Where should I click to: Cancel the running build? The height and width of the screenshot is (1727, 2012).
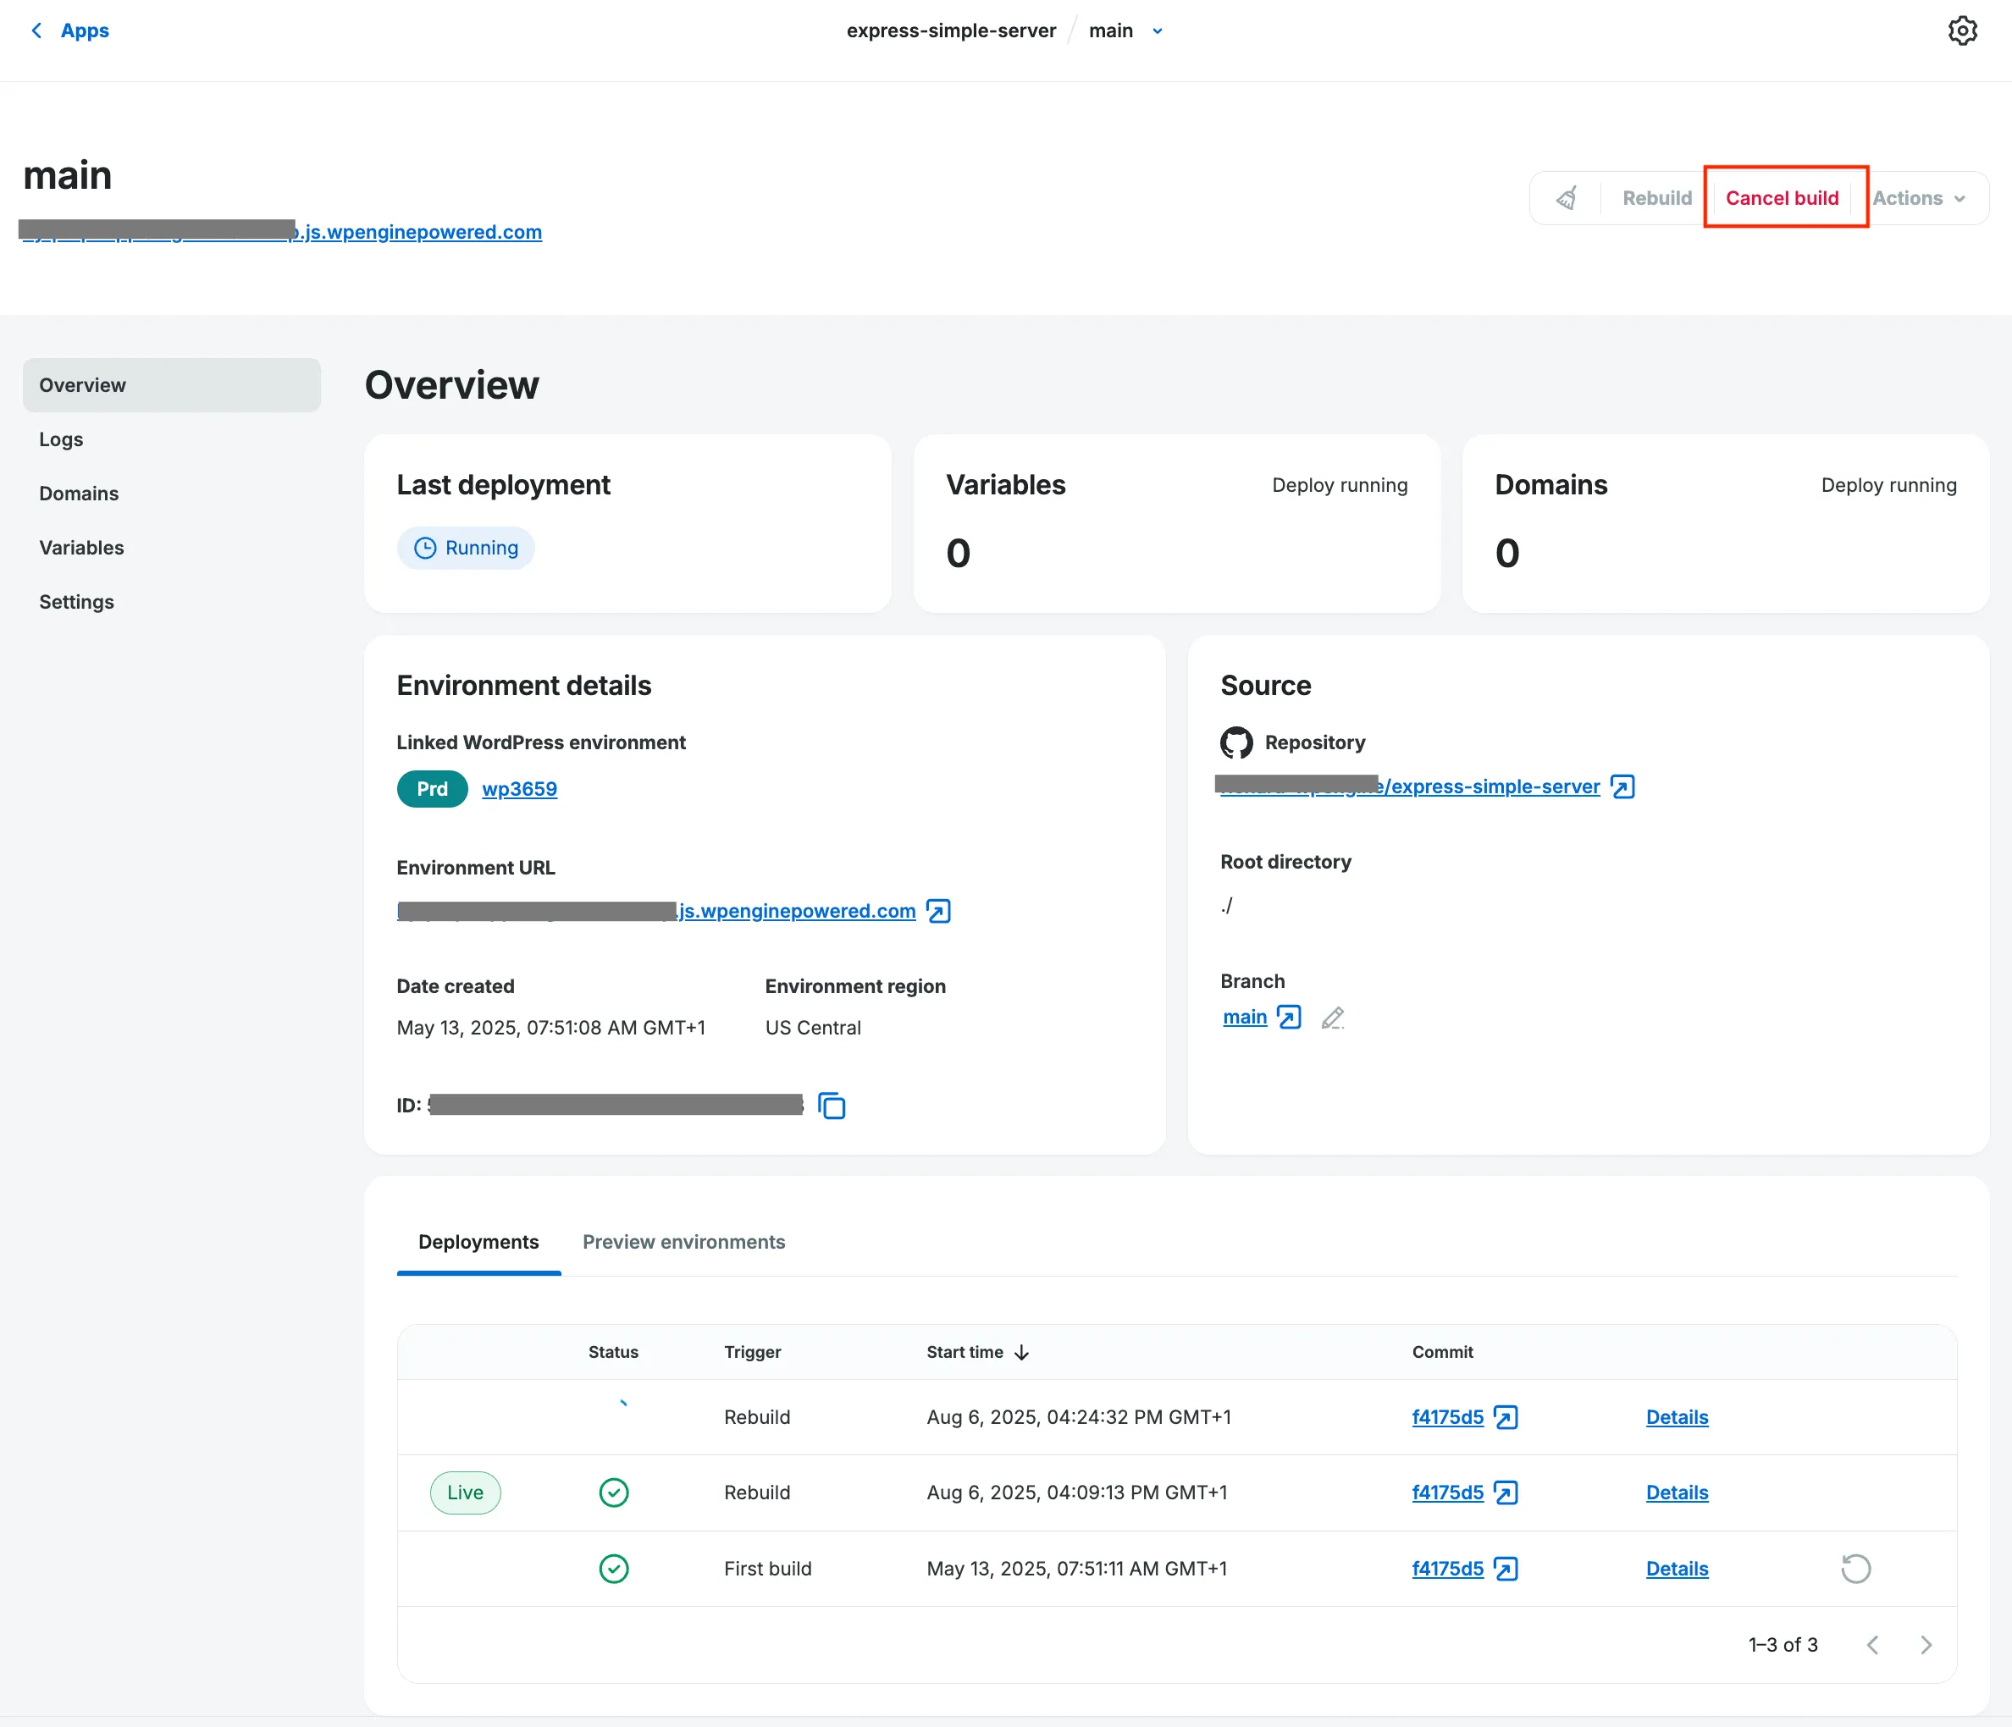(1782, 198)
